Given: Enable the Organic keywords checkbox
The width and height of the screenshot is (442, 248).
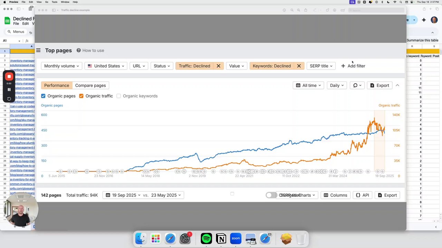Looking at the screenshot, I should (119, 96).
